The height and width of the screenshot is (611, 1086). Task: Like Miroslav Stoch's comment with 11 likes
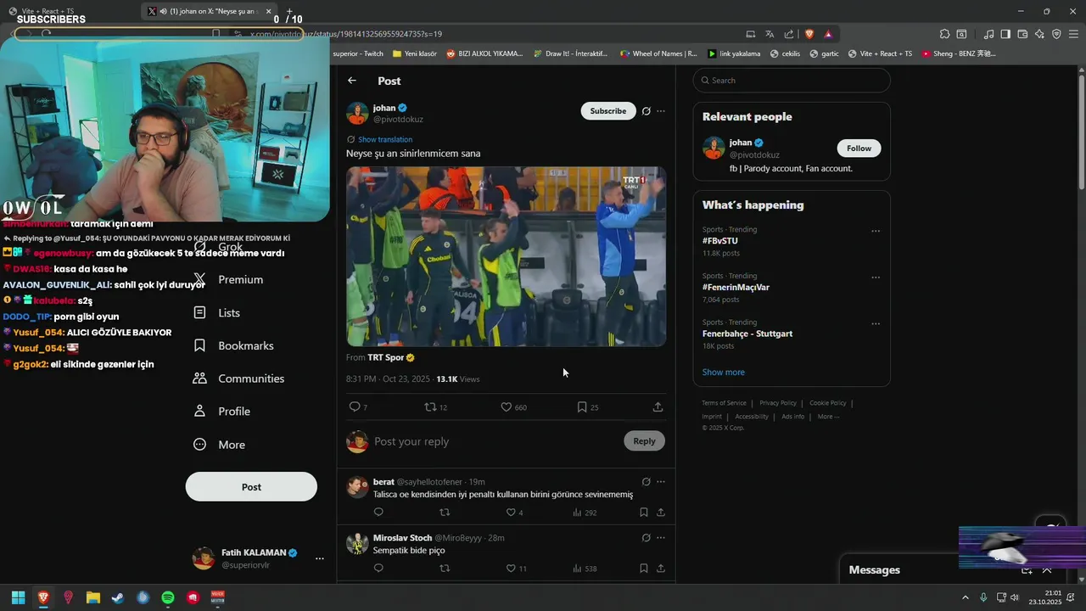(x=511, y=569)
